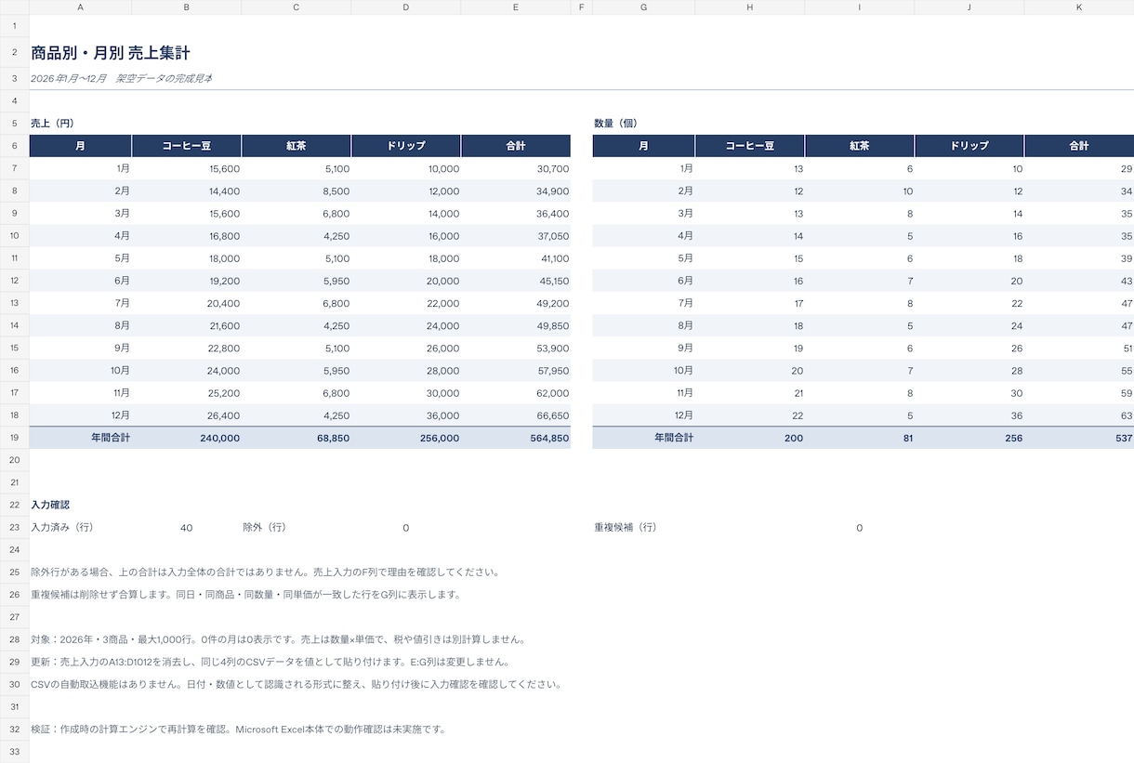This screenshot has width=1134, height=763.
Task: Click ドリップ header in quantity table
Action: pyautogui.click(x=969, y=146)
